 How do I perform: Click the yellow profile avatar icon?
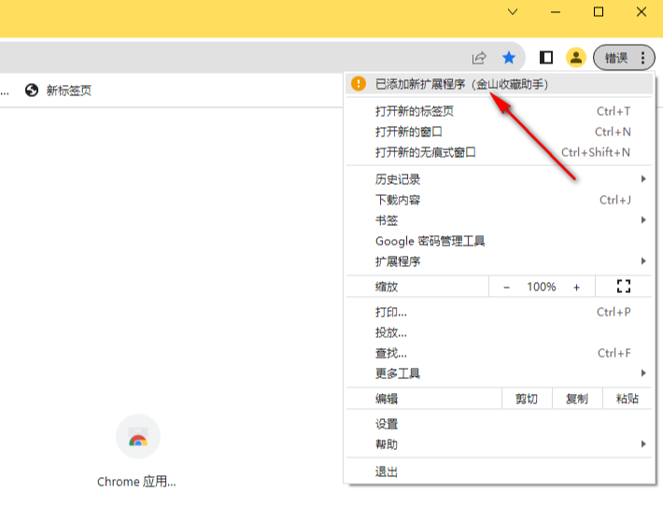pos(576,58)
